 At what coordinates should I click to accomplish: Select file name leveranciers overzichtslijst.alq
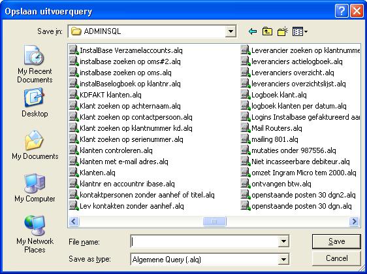point(298,84)
